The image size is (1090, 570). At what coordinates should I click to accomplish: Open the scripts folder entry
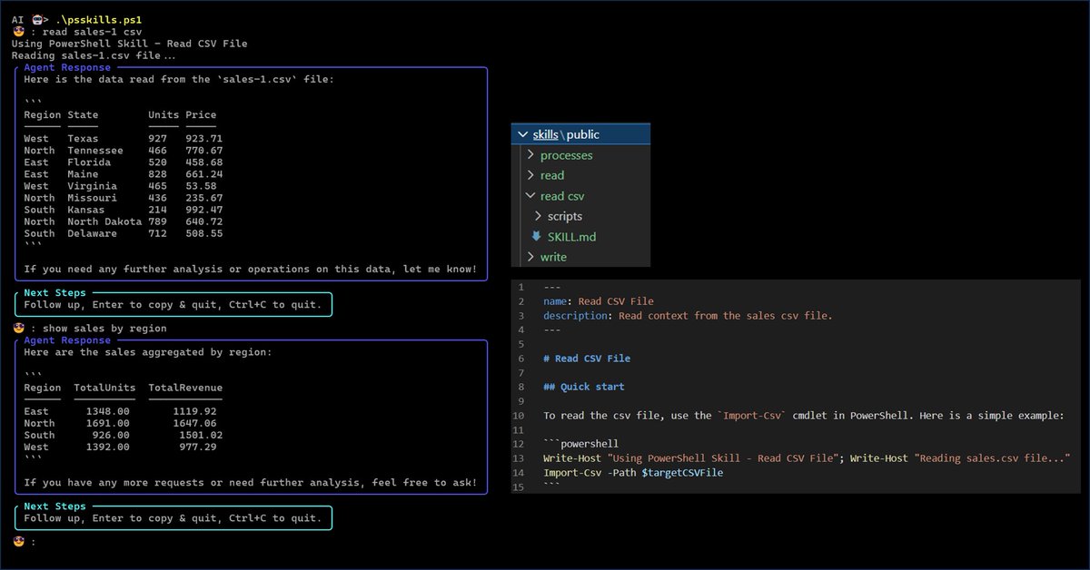point(565,216)
